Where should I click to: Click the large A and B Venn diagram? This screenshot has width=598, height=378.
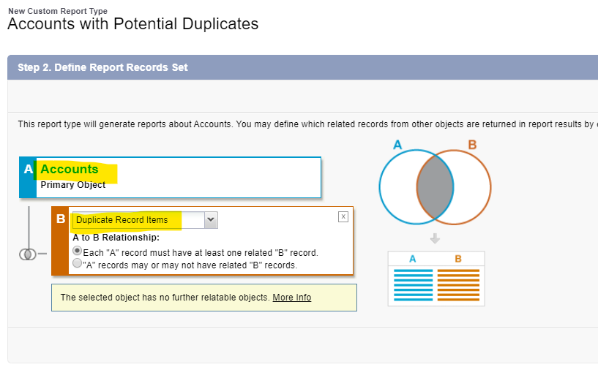435,186
